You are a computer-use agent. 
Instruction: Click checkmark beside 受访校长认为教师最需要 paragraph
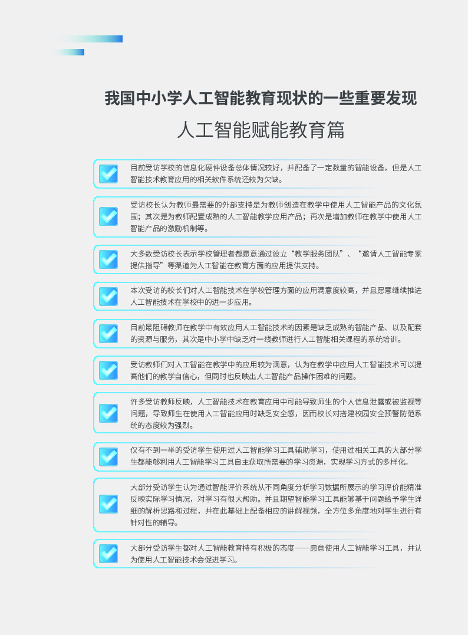(x=108, y=216)
